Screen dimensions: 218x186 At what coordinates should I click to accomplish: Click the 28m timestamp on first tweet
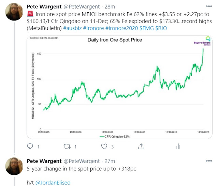110,6
